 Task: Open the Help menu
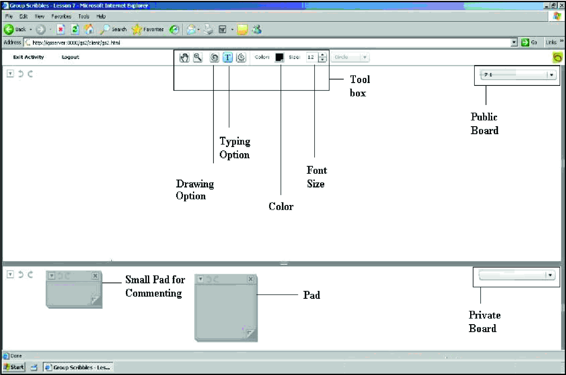[x=101, y=16]
